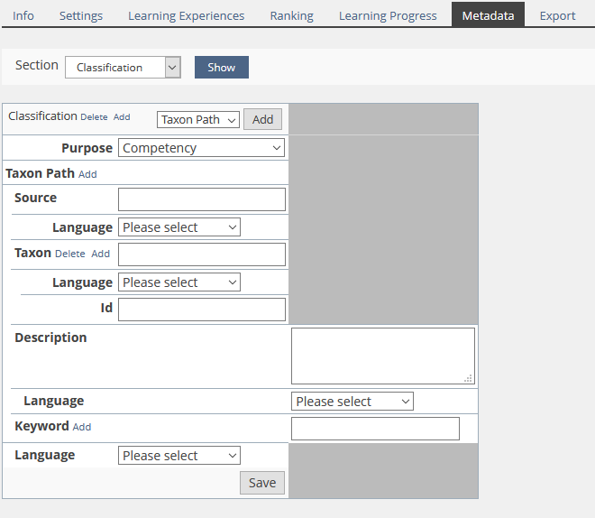Focus the Id input field
The height and width of the screenshot is (518, 595).
[x=202, y=310]
